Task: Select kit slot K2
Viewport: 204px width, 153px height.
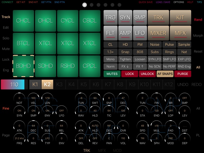Action: pos(47,85)
